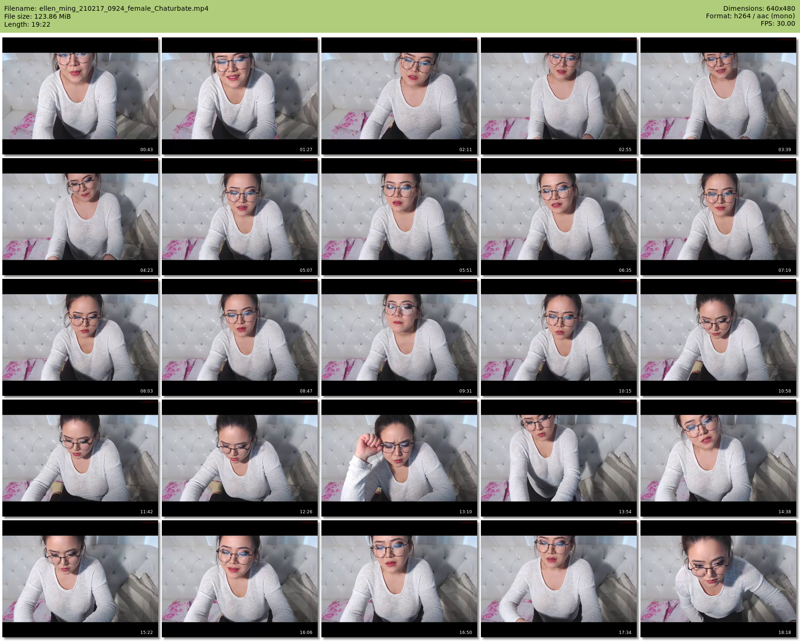Open the thumbnail stamped 00:43

[x=80, y=96]
